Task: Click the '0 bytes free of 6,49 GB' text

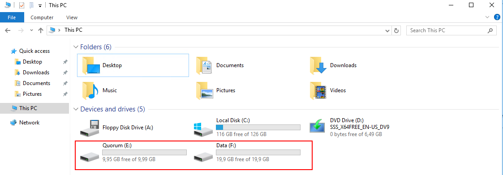Action: pos(356,134)
